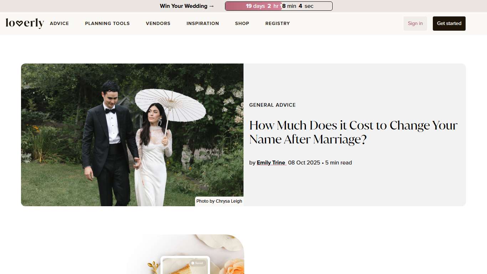Open the GENERAL ADVICE category
Image resolution: width=487 pixels, height=274 pixels.
click(x=272, y=105)
